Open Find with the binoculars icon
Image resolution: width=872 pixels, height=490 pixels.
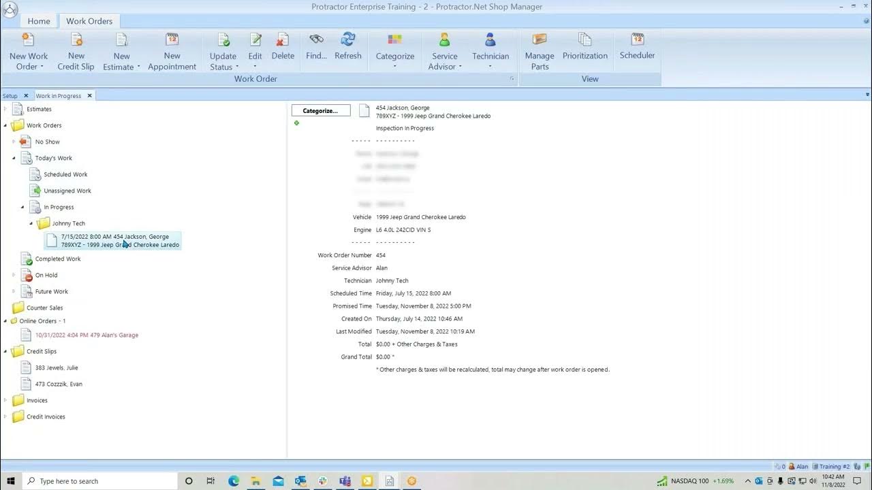317,48
